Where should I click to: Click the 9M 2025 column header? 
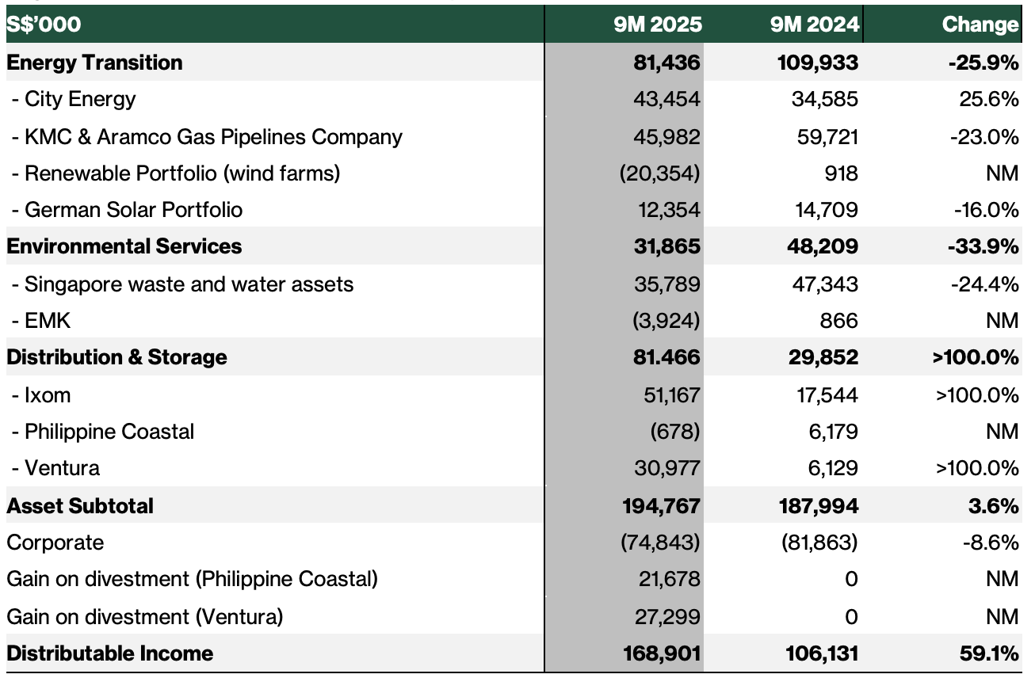[657, 25]
